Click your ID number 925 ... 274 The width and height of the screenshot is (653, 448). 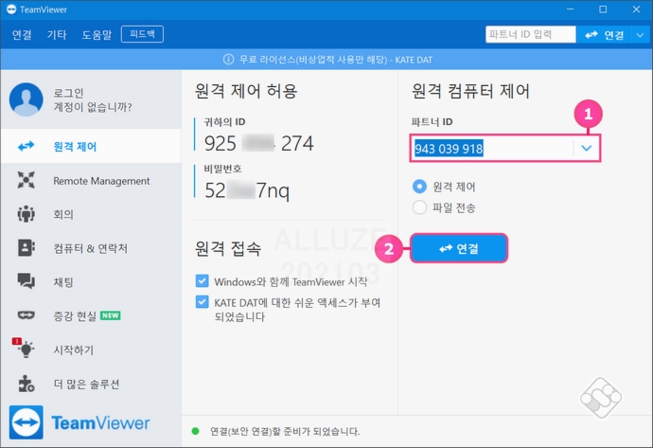click(258, 143)
